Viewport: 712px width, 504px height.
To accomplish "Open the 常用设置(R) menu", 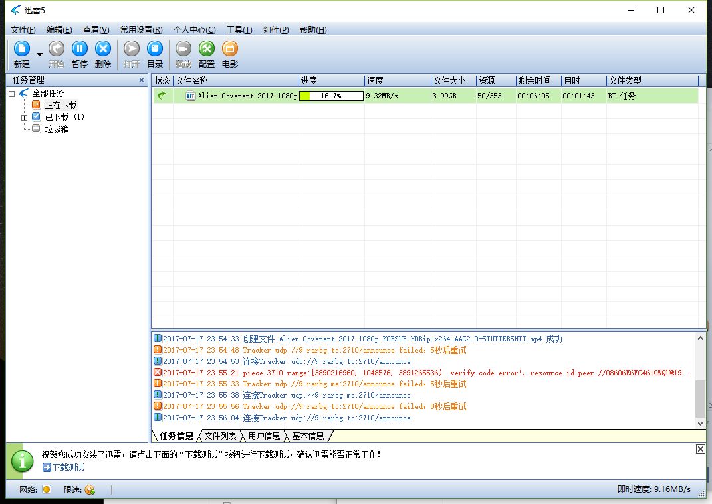I will tap(141, 30).
